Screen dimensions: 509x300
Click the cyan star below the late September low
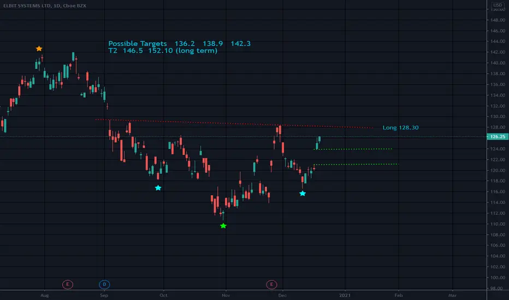tap(158, 188)
